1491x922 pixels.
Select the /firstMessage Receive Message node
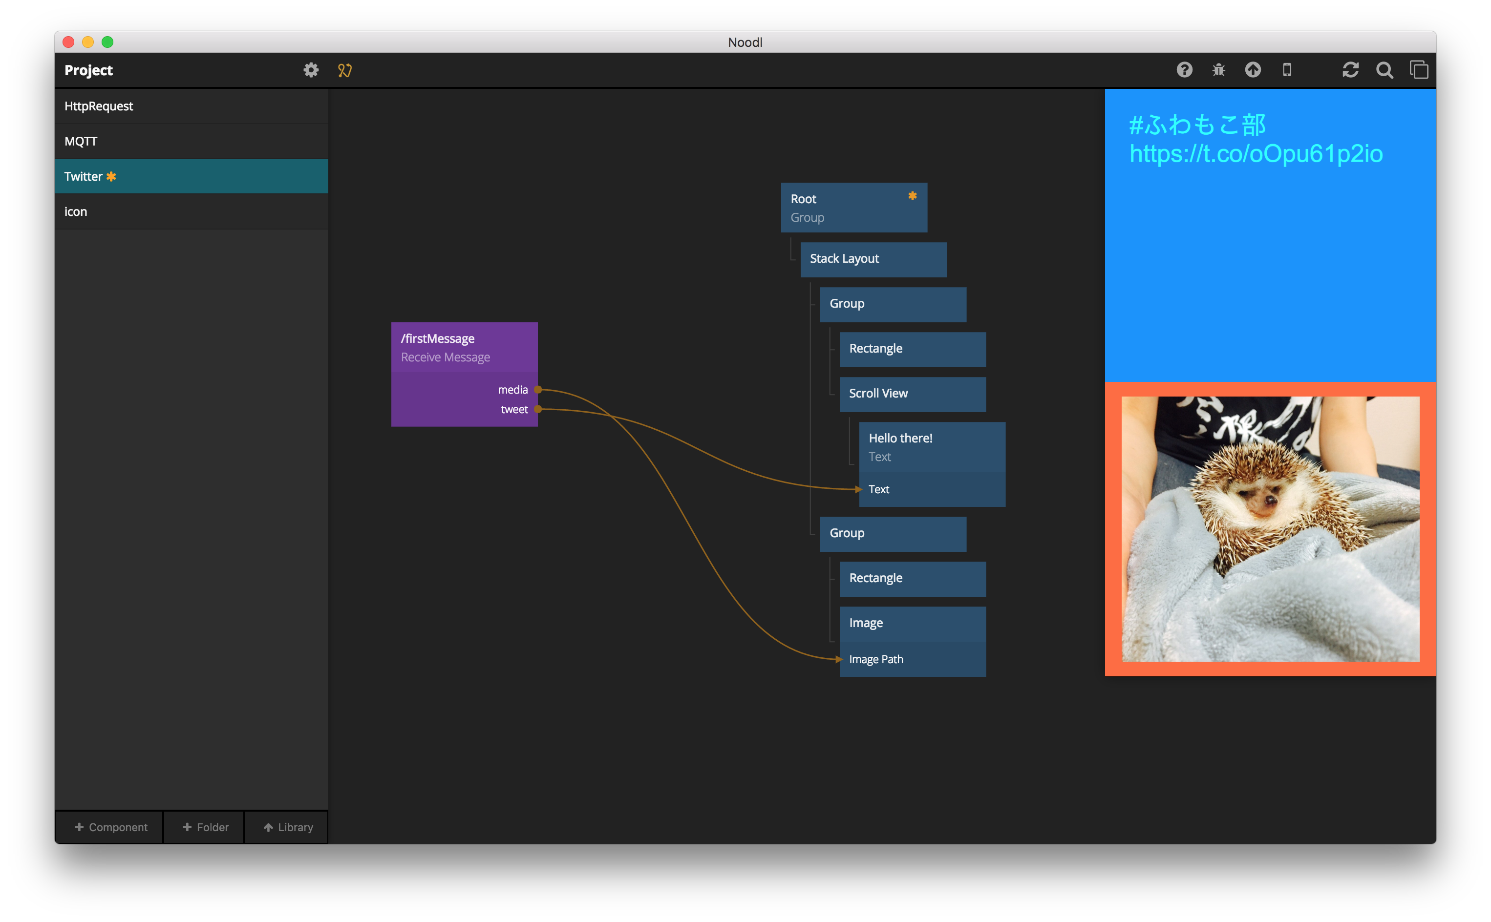464,347
